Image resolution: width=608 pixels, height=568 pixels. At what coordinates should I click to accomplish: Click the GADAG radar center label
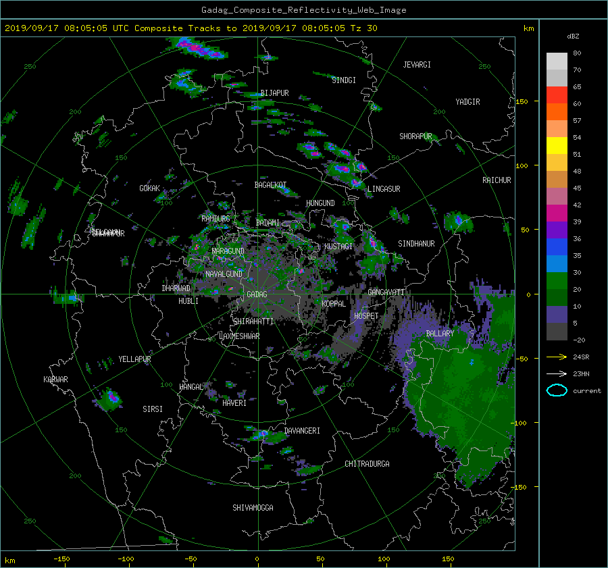click(x=257, y=294)
